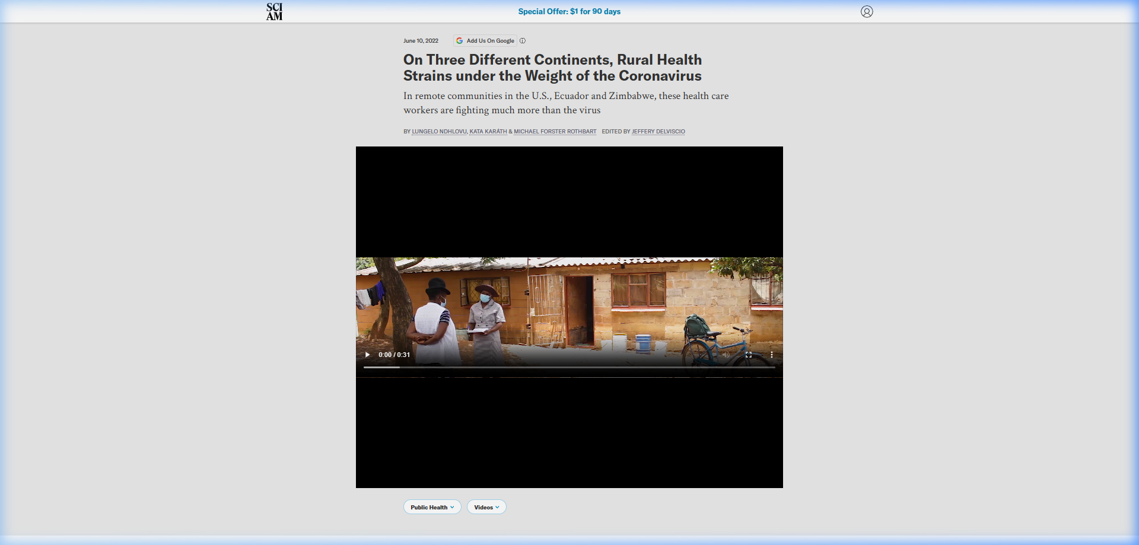Open editor Jeffery DelViscio's page

[x=658, y=132]
